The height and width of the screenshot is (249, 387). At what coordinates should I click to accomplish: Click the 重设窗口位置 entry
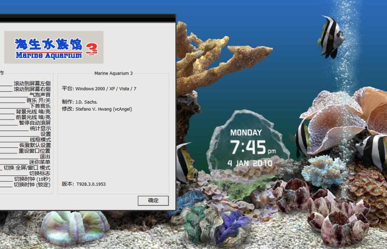[34, 151]
